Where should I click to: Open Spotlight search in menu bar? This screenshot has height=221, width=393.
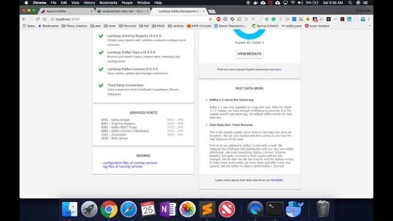(350, 2)
